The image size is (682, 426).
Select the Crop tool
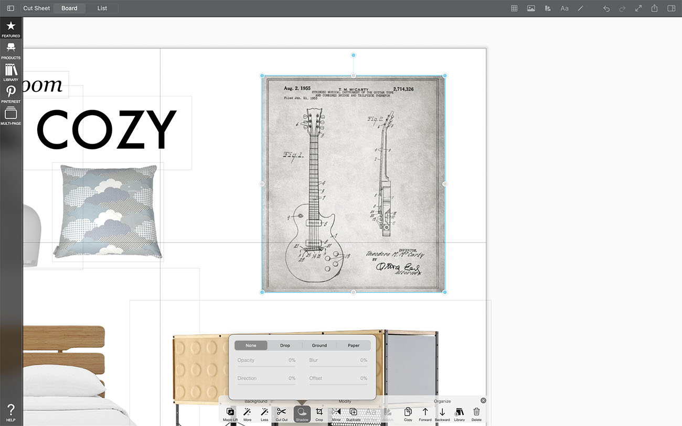pos(319,413)
